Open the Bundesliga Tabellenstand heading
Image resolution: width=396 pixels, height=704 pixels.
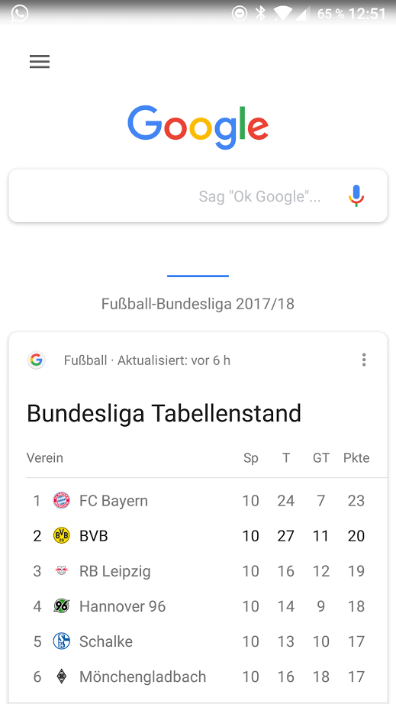tap(164, 414)
